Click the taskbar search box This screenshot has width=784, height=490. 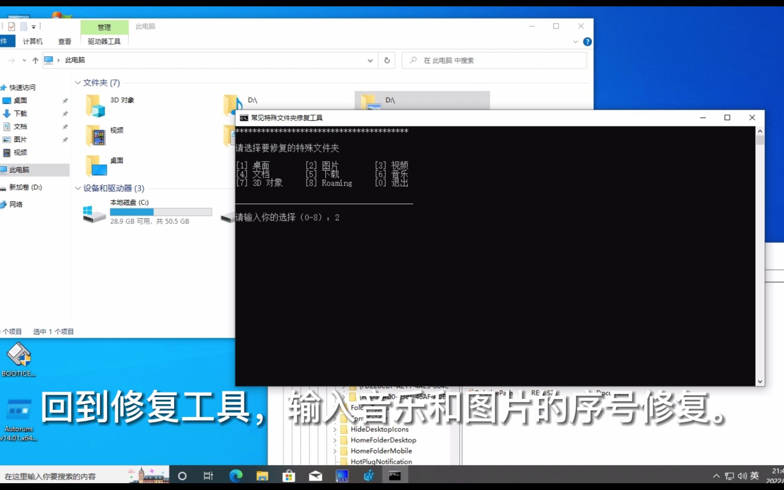84,476
